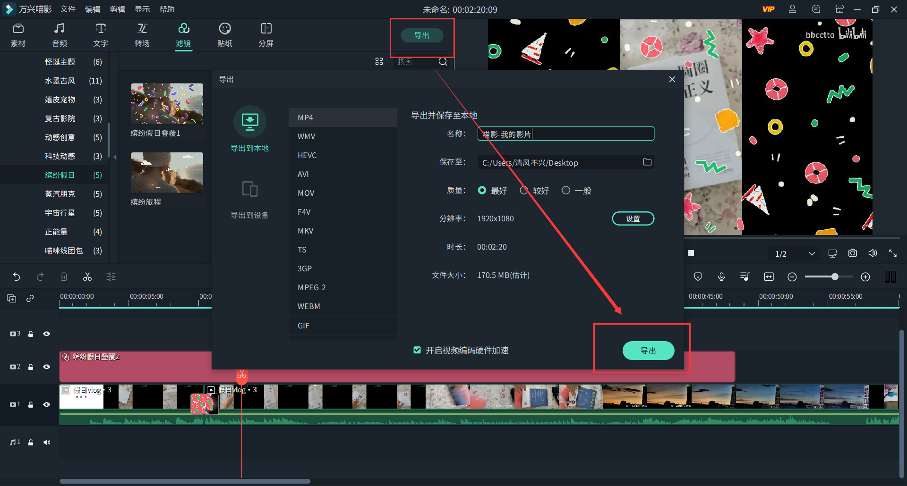Switch to the 分屏 split-screen panel
The width and height of the screenshot is (907, 486).
coord(266,34)
